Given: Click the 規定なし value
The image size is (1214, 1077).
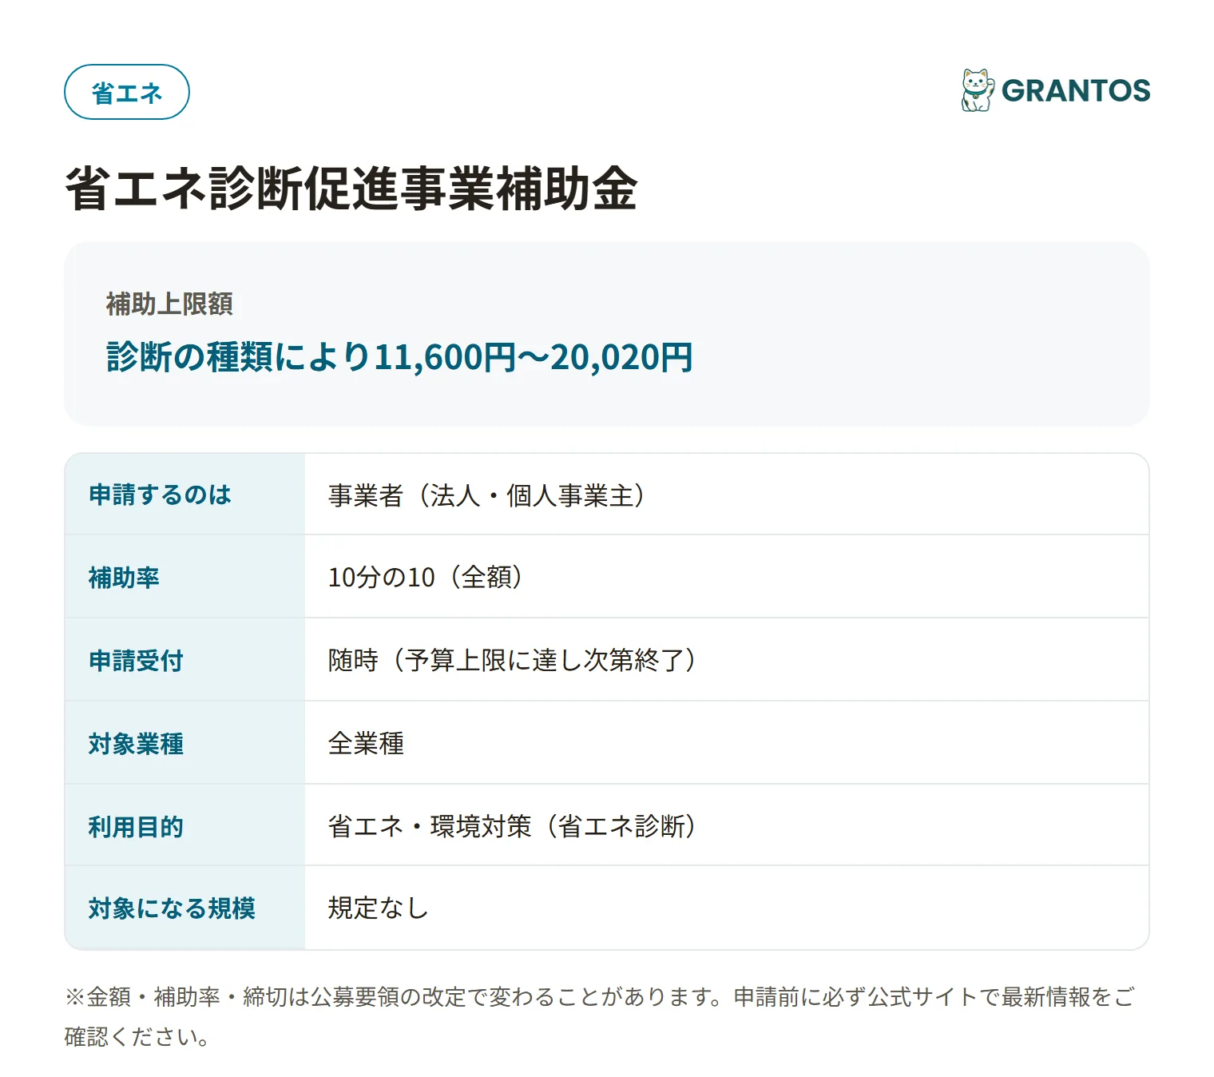Looking at the screenshot, I should (379, 908).
